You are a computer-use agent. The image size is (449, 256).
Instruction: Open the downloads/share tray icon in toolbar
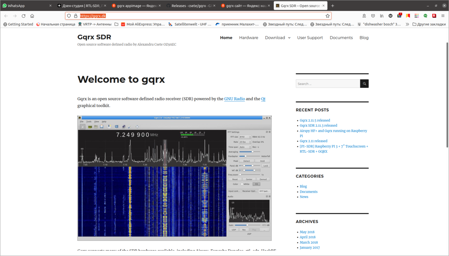tap(364, 16)
